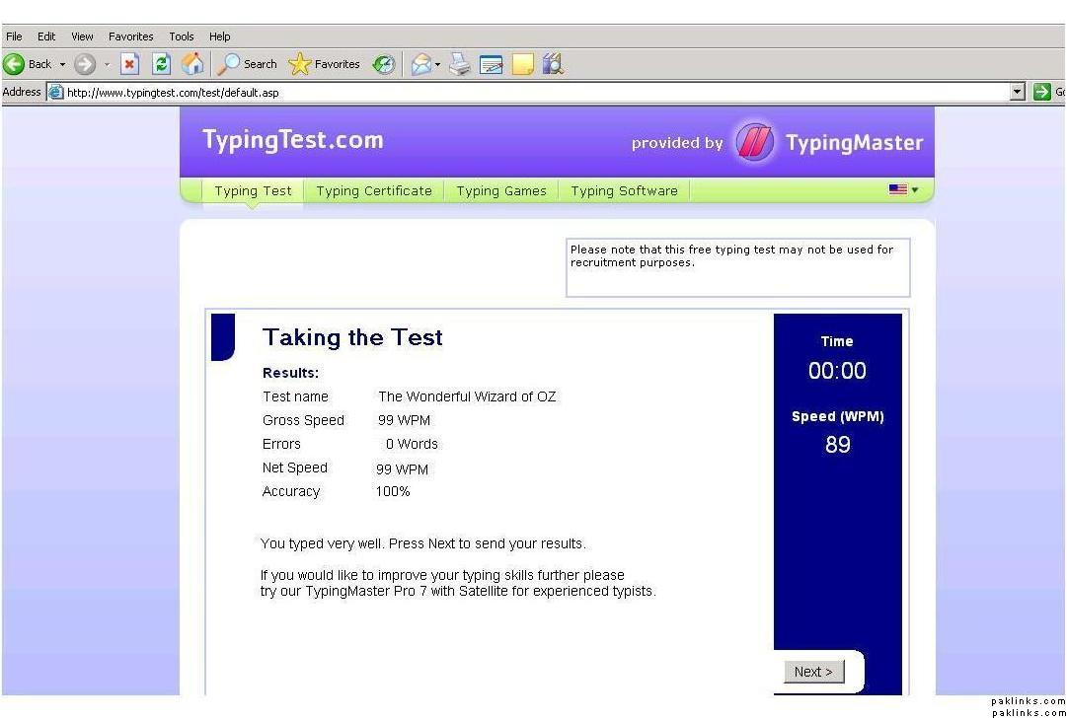Open the Tools menu

pos(181,36)
